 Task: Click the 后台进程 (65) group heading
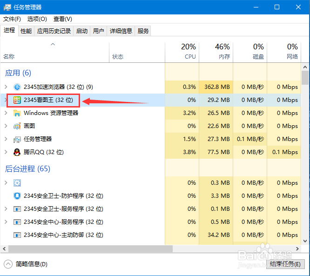click(27, 169)
